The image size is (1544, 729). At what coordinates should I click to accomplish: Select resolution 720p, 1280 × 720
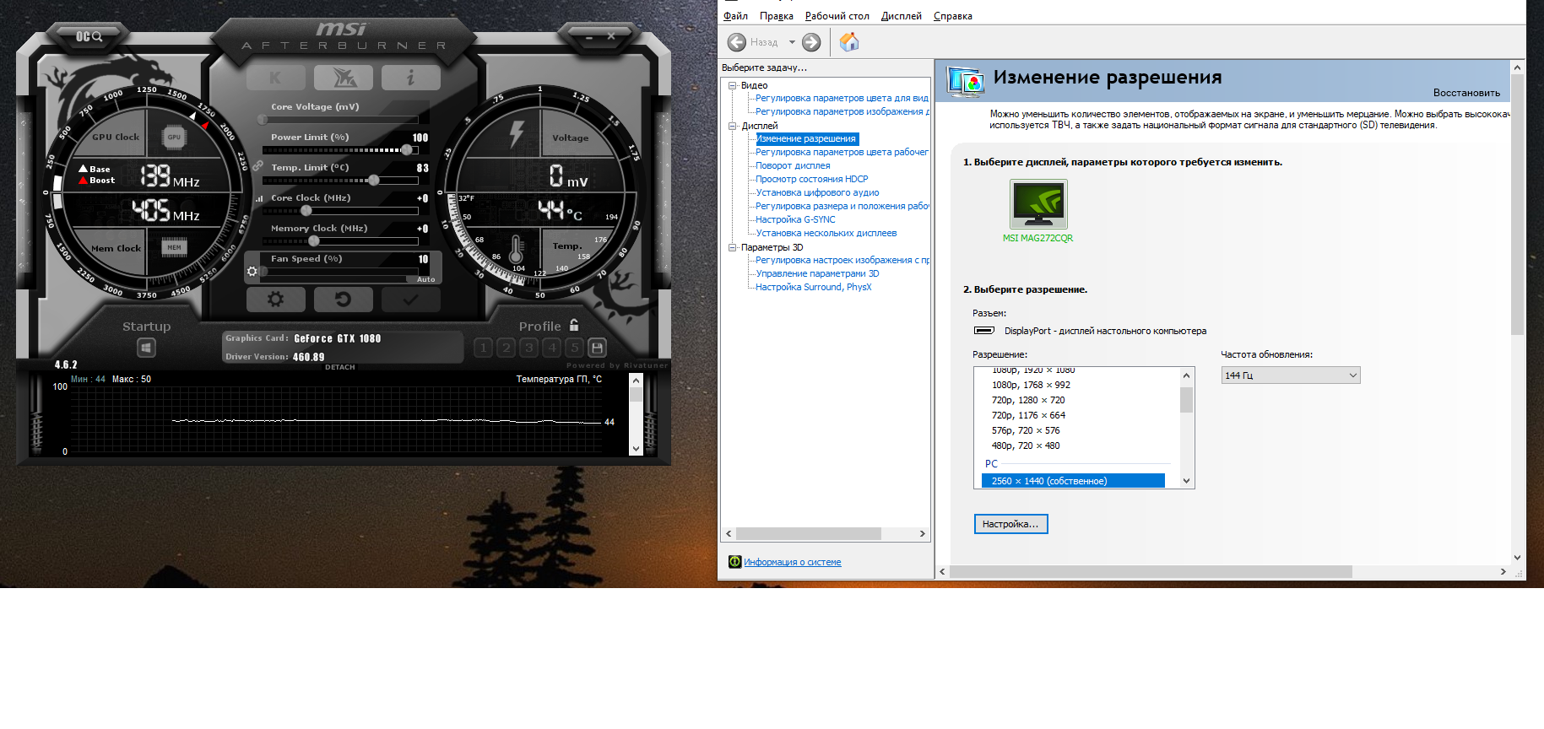pos(1028,400)
